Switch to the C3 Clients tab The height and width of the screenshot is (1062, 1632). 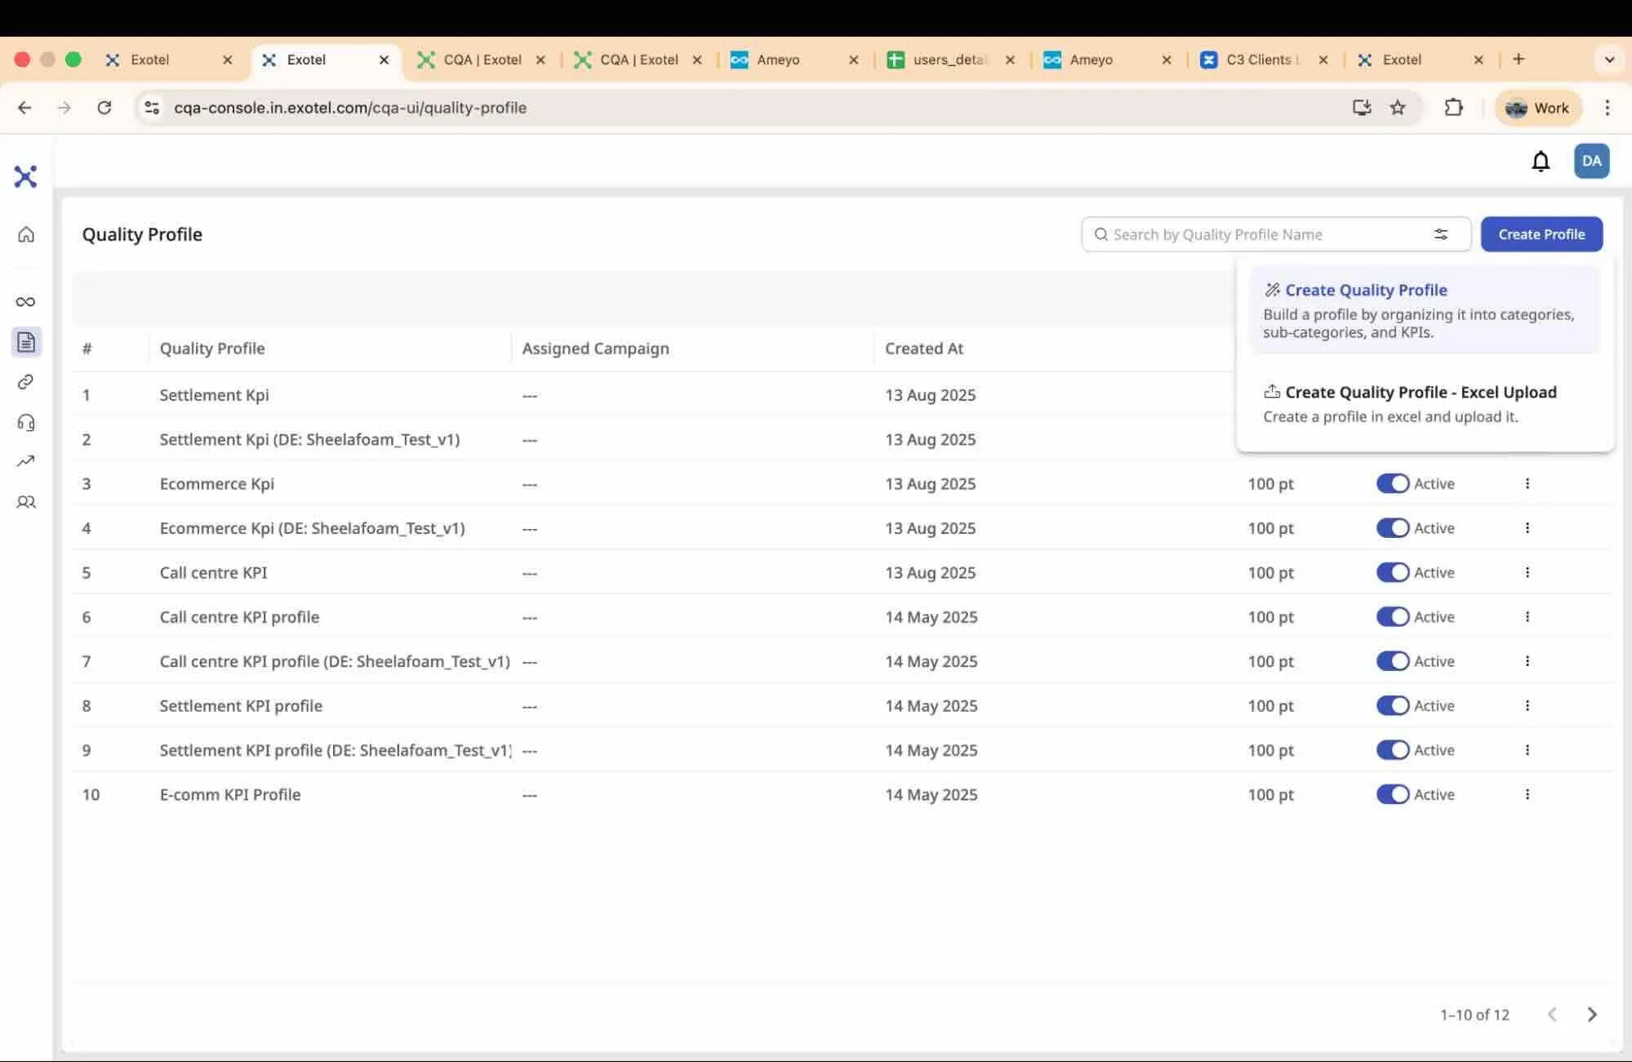coord(1265,60)
